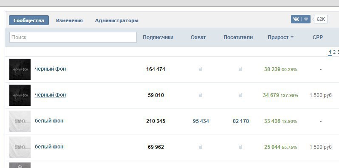Viewport: 339px width, 168px height.
Task: Go to page 1
Action: [x=330, y=52]
